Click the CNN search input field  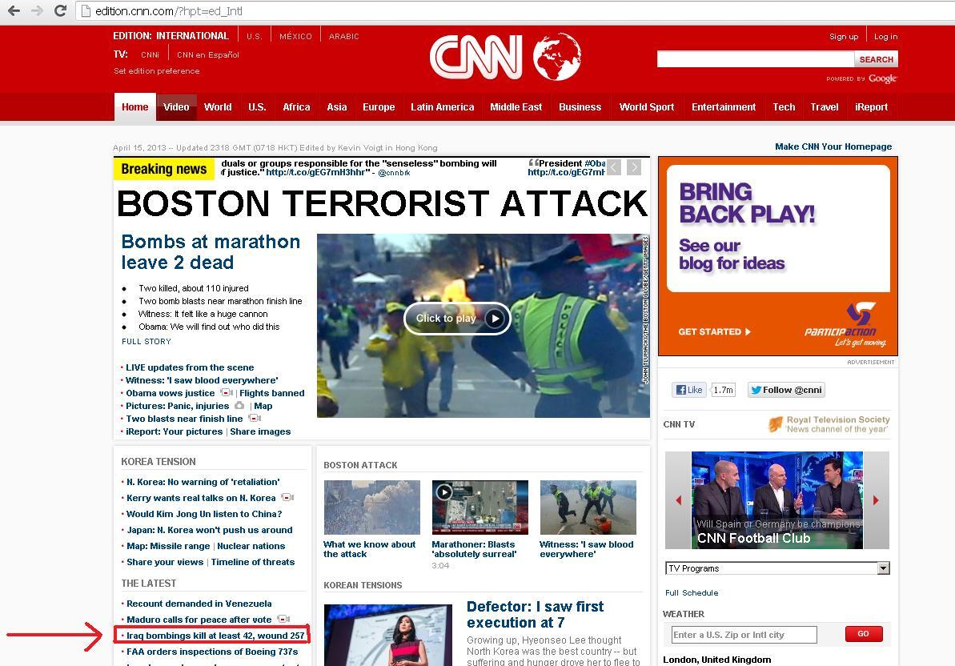point(755,59)
